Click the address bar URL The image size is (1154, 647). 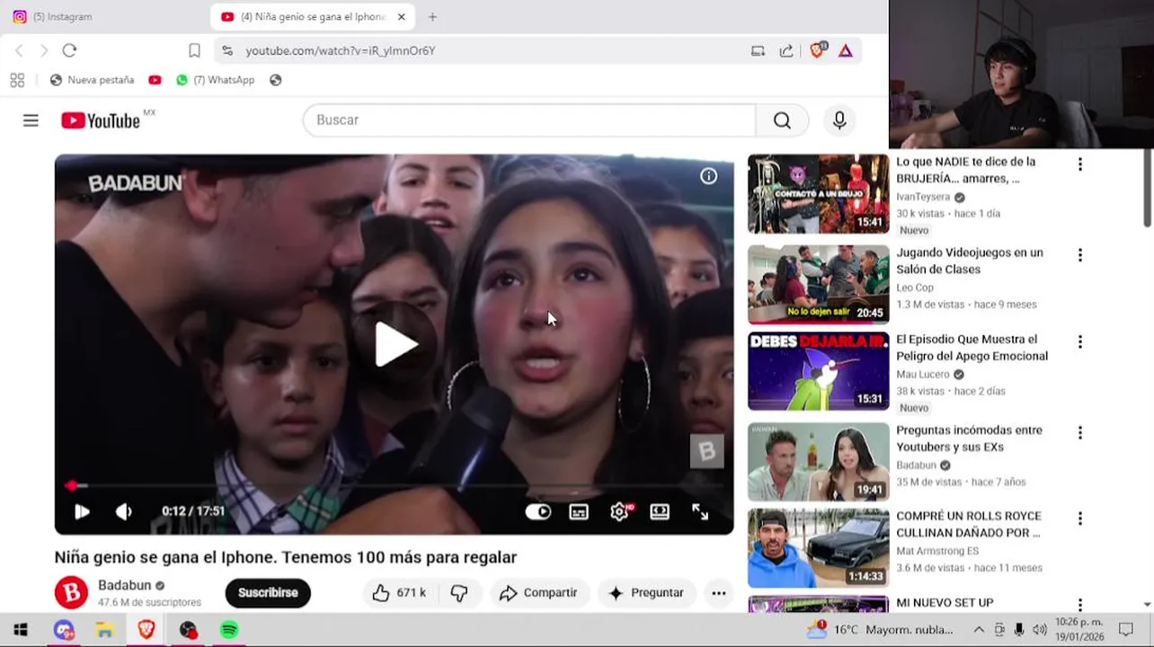click(x=341, y=51)
